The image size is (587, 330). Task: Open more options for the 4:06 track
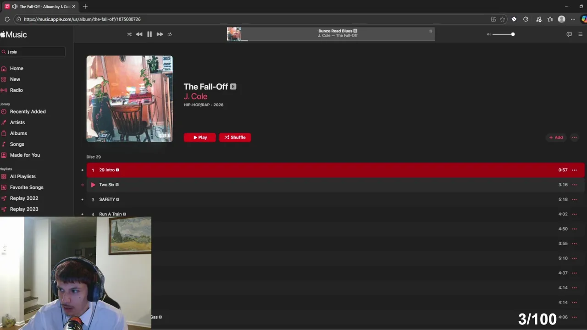click(574, 317)
